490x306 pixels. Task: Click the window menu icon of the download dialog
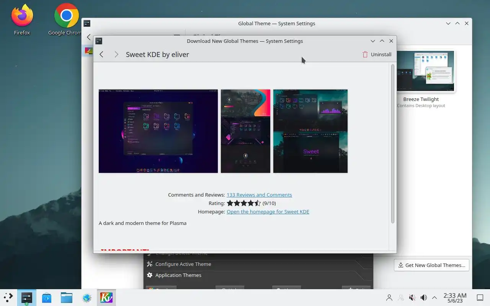point(98,41)
